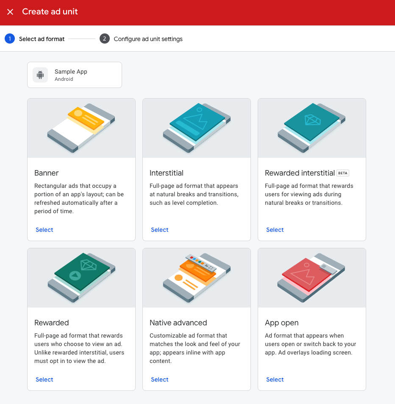Close the Create ad unit dialog
Image resolution: width=395 pixels, height=404 pixels.
[10, 12]
